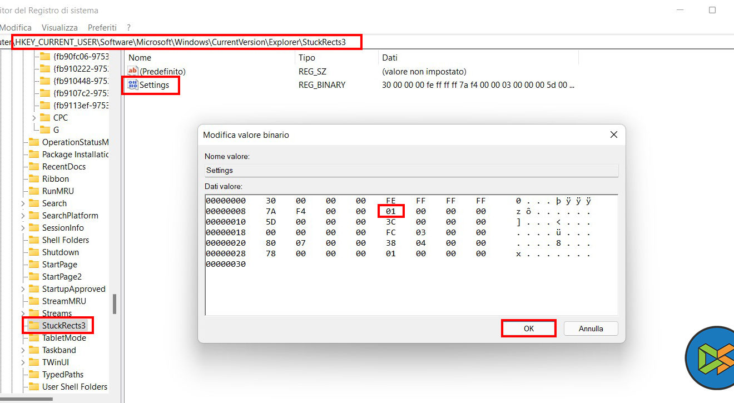The height and width of the screenshot is (403, 734).
Task: Click hex byte 5D in the editor
Action: pyautogui.click(x=271, y=222)
